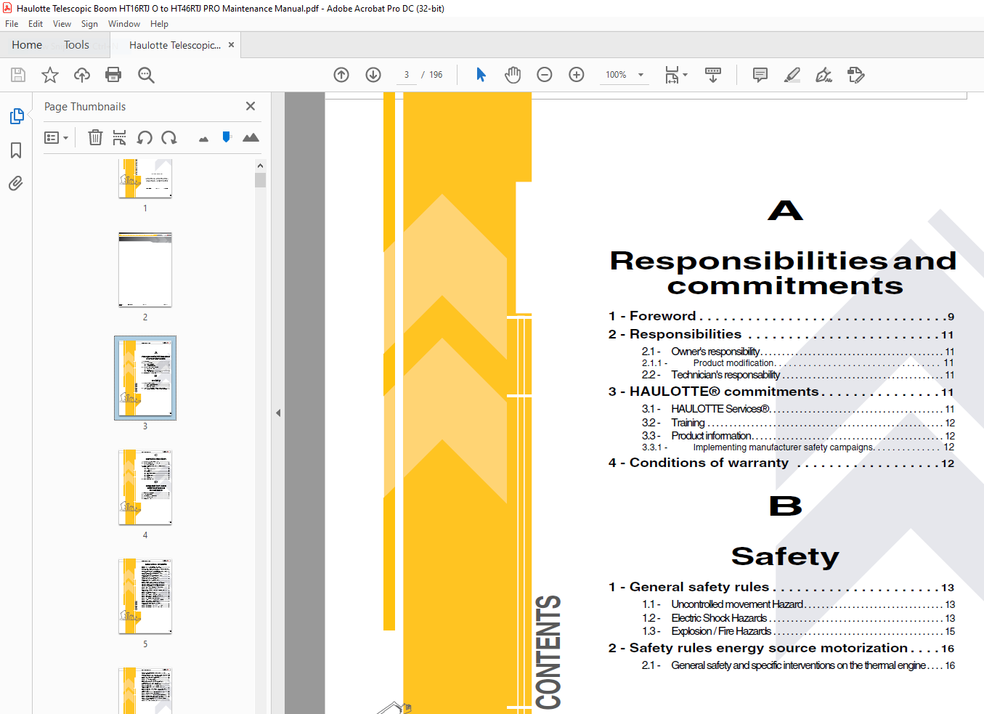This screenshot has width=984, height=714.
Task: Click the Owner's responsibility contents entry
Action: point(798,352)
